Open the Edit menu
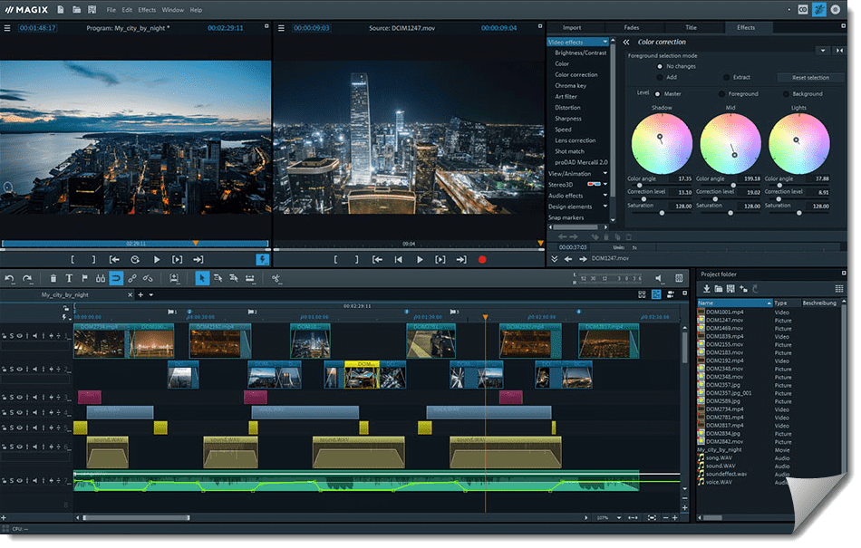This screenshot has width=861, height=548. point(127,10)
